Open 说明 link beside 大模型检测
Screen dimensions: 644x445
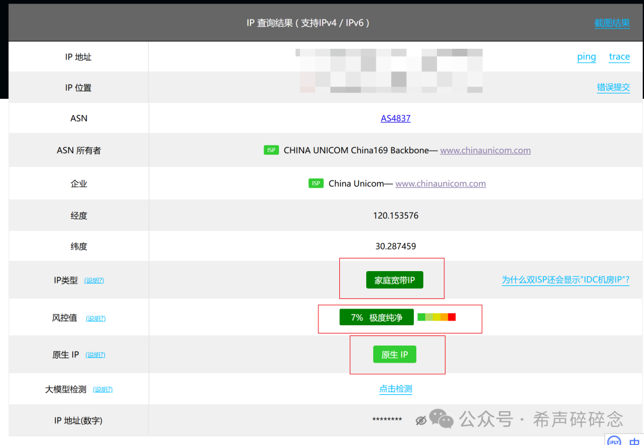(103, 389)
